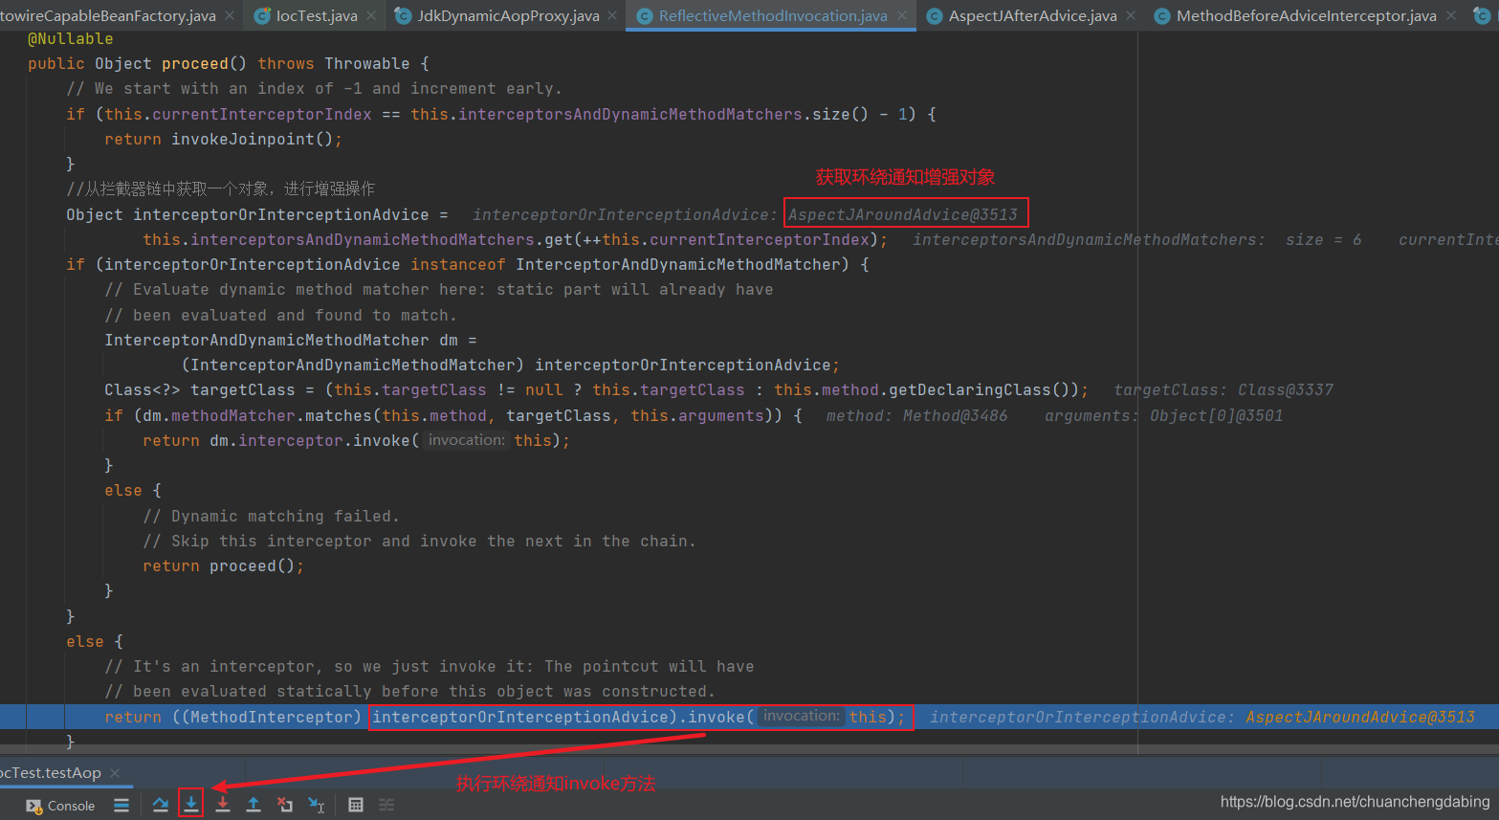Click the Step Into debugger icon
This screenshot has width=1499, height=820.
191,804
